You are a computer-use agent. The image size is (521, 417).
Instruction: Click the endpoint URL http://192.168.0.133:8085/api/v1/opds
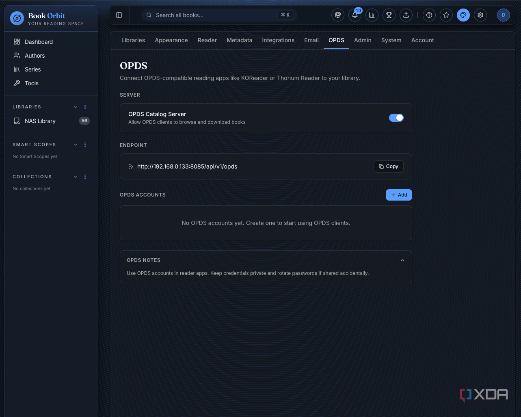tap(187, 166)
